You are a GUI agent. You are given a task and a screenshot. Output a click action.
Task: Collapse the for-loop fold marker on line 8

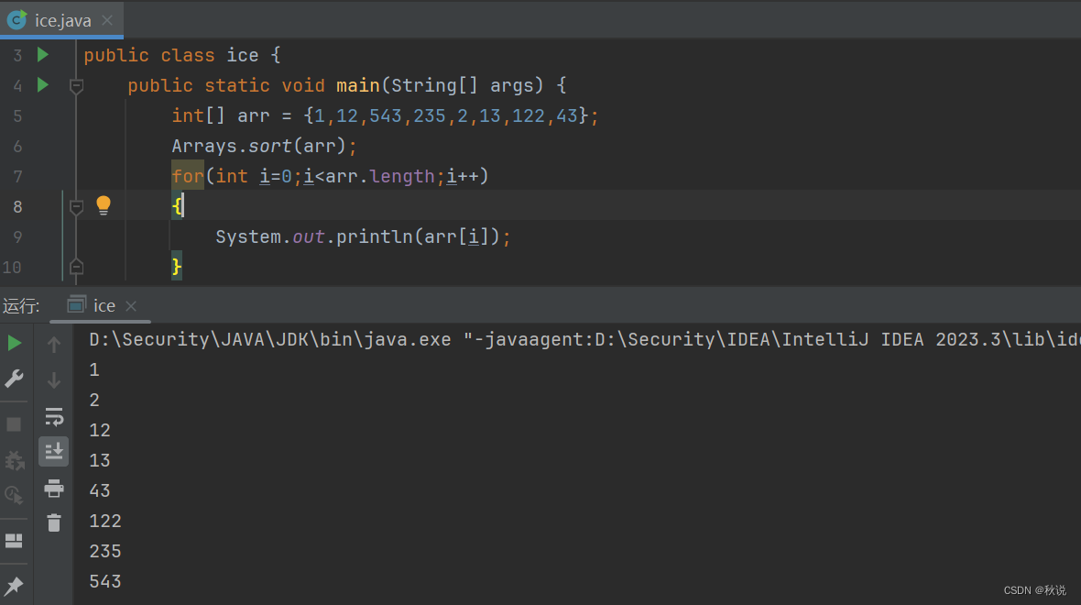click(77, 206)
